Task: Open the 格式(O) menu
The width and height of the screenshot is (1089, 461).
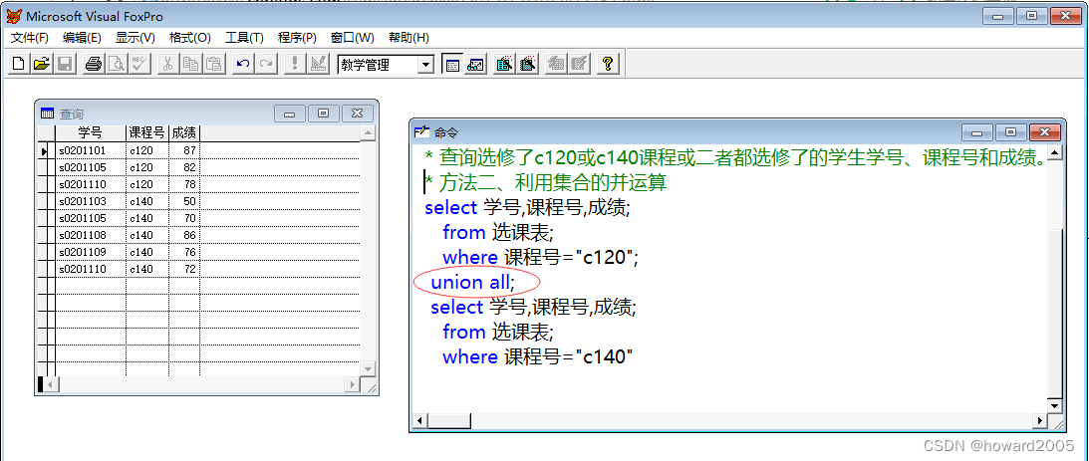Action: [x=189, y=38]
